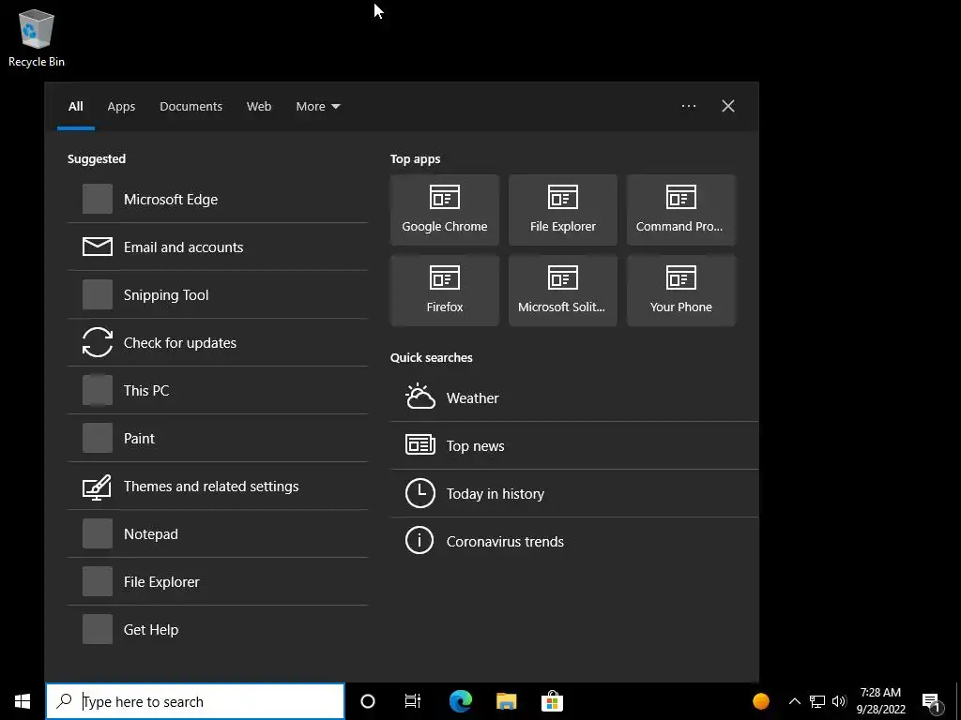Image resolution: width=961 pixels, height=720 pixels.
Task: Click the 'Weather' label
Action: coord(473,397)
